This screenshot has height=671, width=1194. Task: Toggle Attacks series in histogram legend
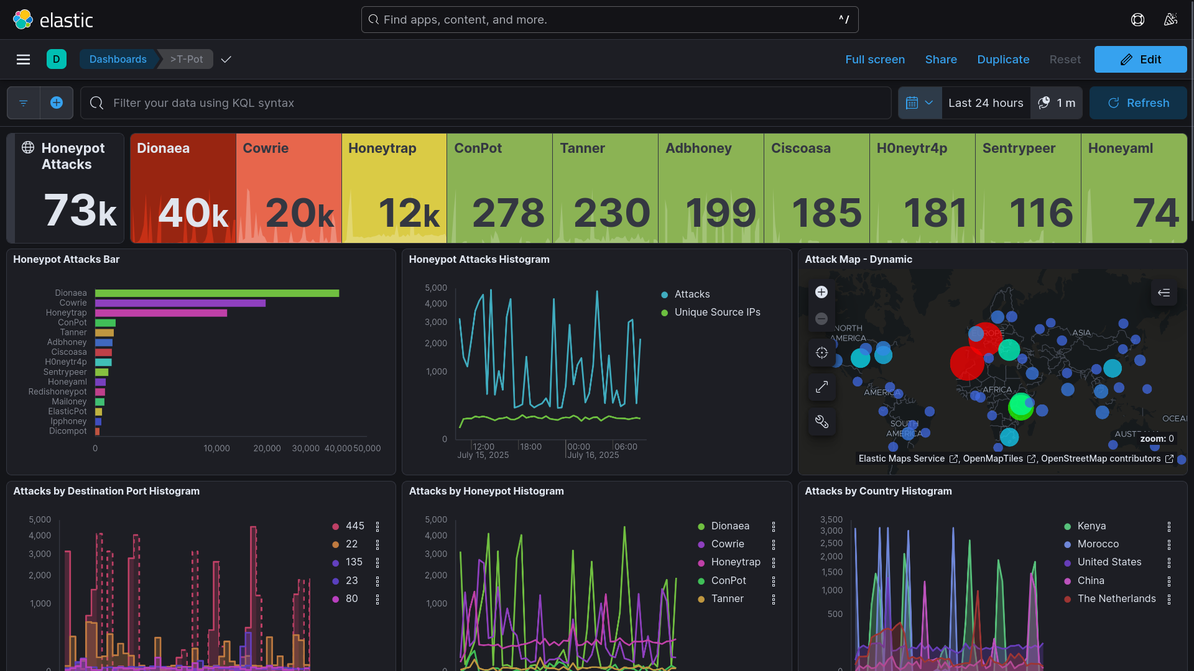point(692,294)
